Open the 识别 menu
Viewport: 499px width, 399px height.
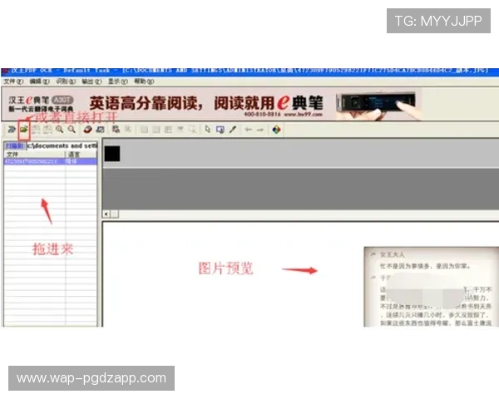[x=66, y=81]
